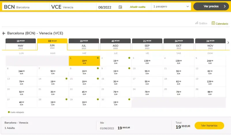Select the MAY 2022 month tab
Screen dimensions: 231x135
tap(21, 44)
